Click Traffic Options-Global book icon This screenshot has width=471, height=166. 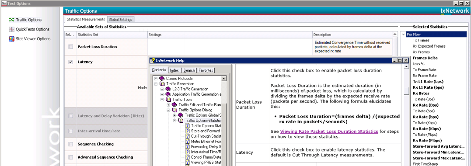point(181,115)
